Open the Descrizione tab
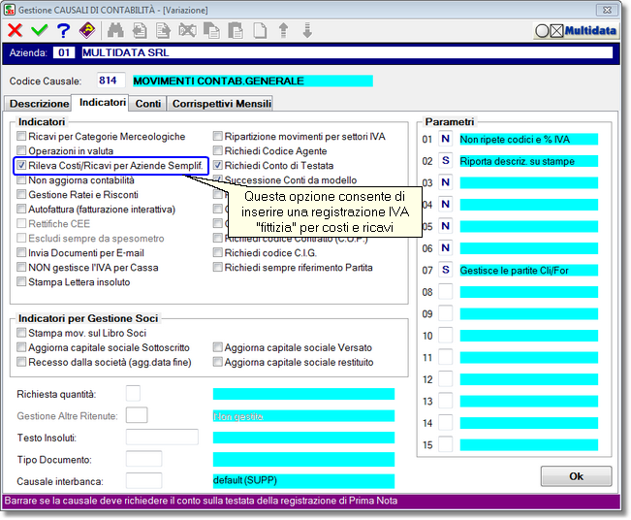This screenshot has width=631, height=520. pyautogui.click(x=39, y=104)
